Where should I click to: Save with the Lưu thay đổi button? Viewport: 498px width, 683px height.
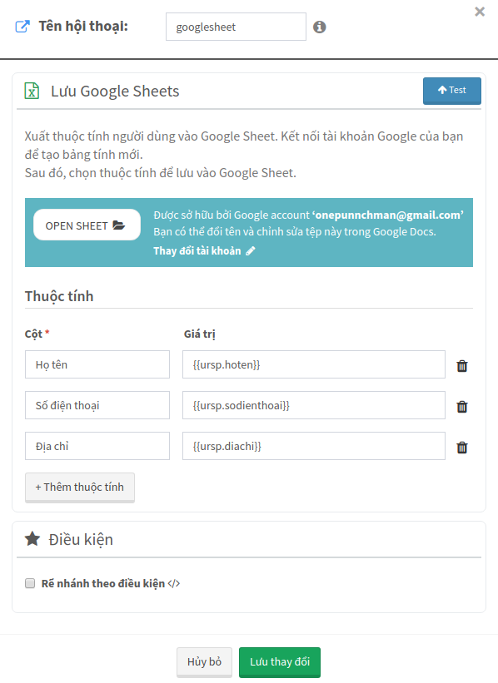point(280,662)
